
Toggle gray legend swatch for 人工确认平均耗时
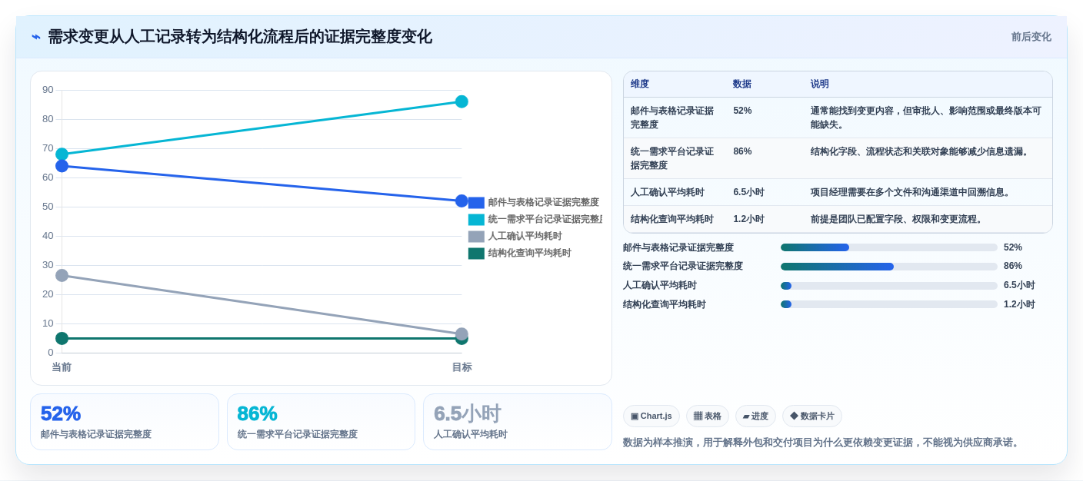click(x=476, y=237)
